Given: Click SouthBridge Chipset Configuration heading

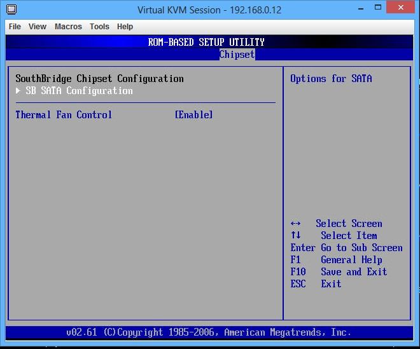Looking at the screenshot, I should pos(99,79).
